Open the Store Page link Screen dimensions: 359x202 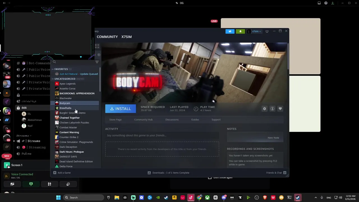pyautogui.click(x=115, y=120)
